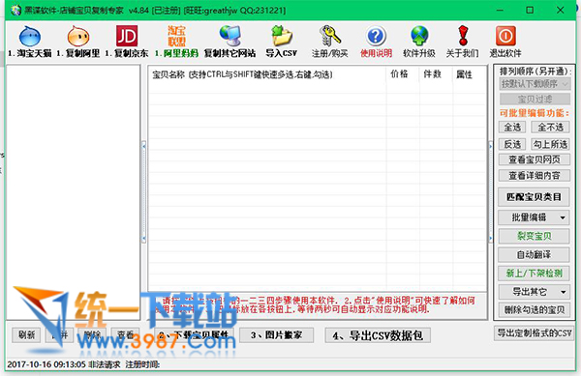581x376 pixels.
Task: Open the 批量编辑 dropdown button
Action: click(534, 217)
